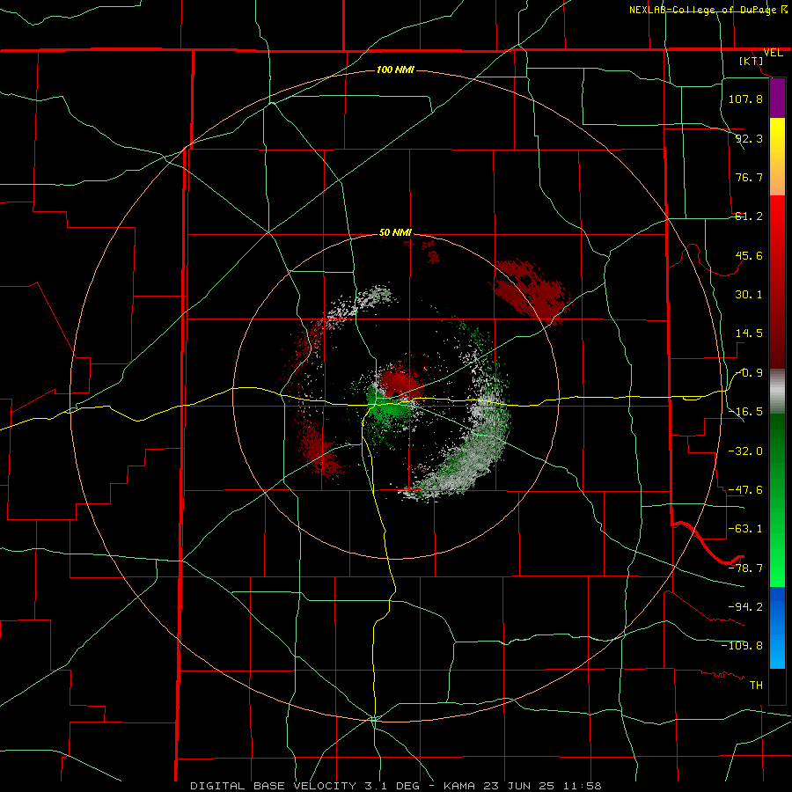Click the -78.7 velocity scale value
This screenshot has width=792, height=792.
[745, 568]
